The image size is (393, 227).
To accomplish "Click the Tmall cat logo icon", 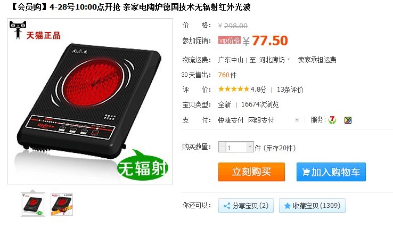I will 18,30.
